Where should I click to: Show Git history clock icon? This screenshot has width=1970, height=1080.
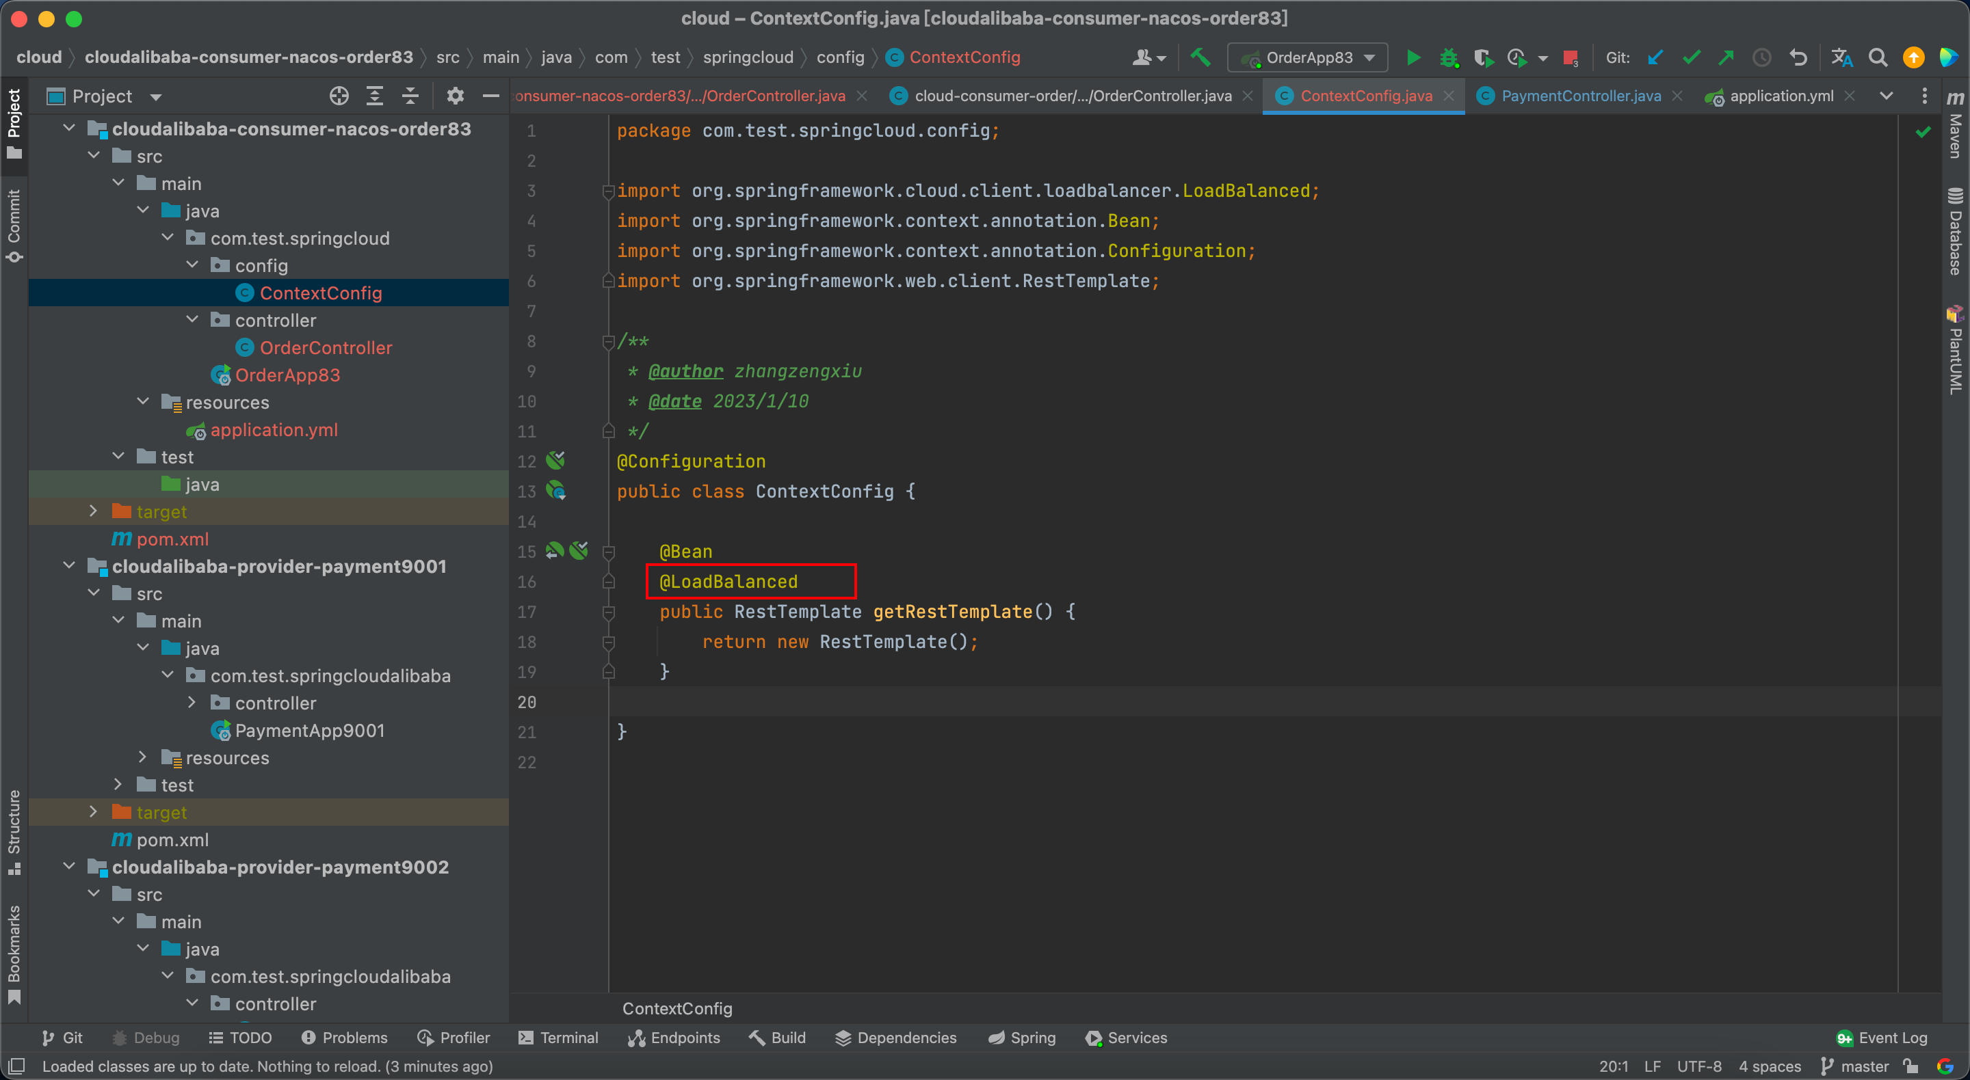point(1762,57)
